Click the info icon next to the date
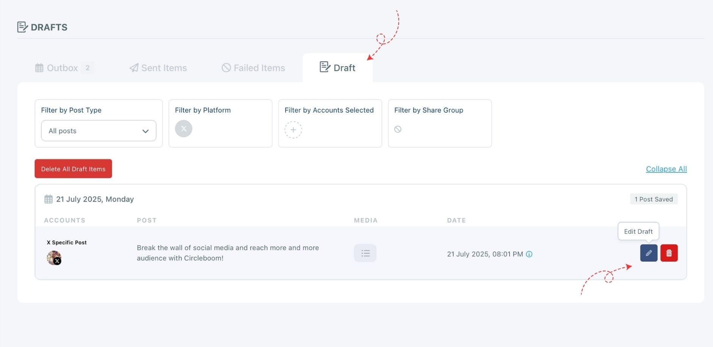Screen dimensions: 713x347 point(529,254)
